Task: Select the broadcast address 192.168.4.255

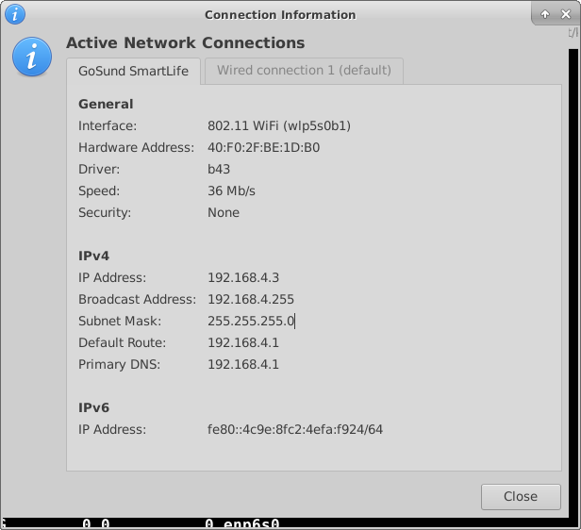Action: point(251,299)
